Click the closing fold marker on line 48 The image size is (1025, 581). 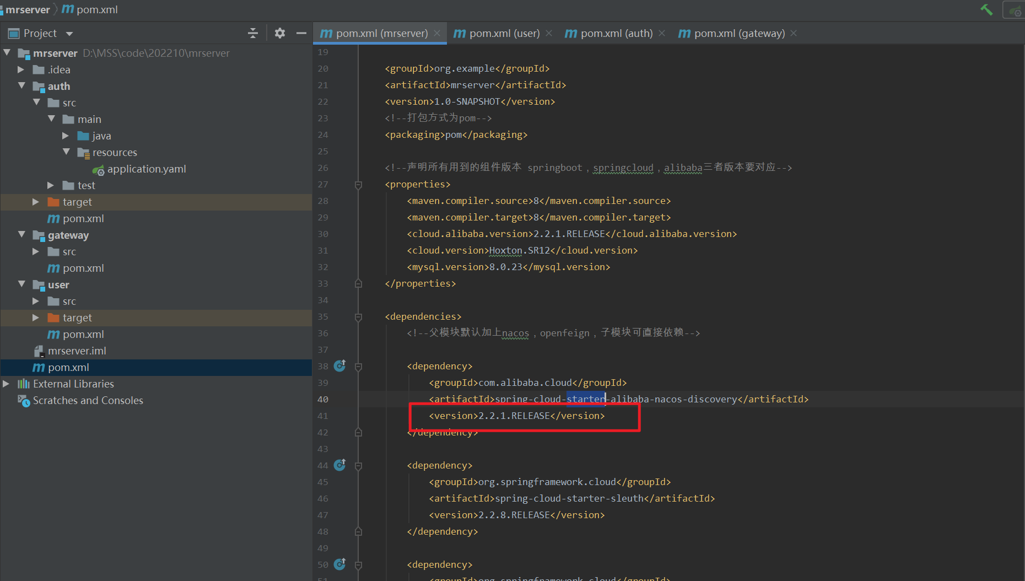pyautogui.click(x=358, y=531)
